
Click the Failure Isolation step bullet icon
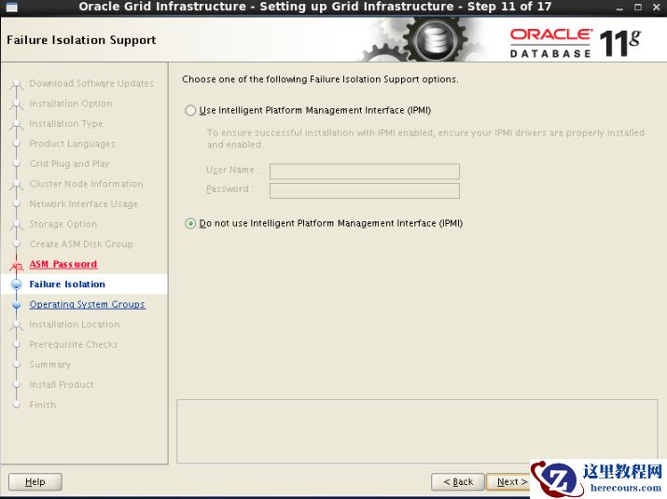click(x=17, y=284)
